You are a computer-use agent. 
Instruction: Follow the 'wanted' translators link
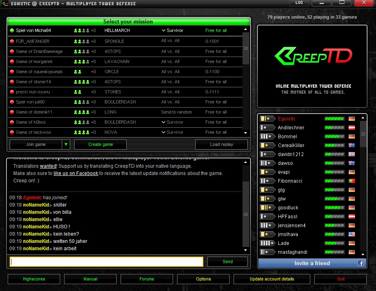point(48,166)
